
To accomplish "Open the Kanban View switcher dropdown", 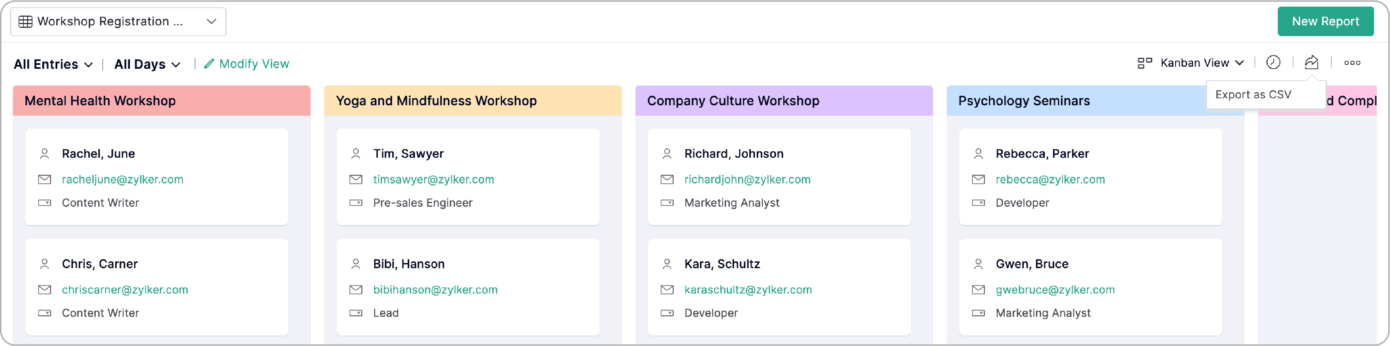I will pos(1202,63).
